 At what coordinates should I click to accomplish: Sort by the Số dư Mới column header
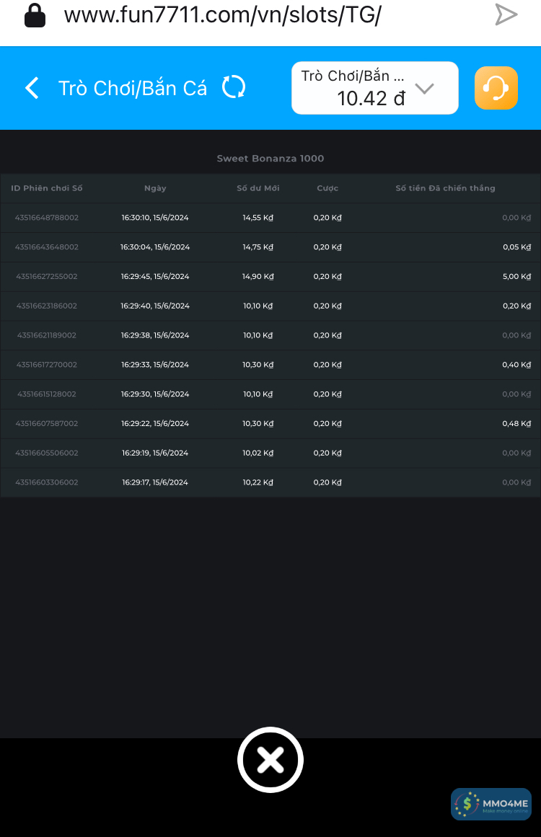[258, 188]
